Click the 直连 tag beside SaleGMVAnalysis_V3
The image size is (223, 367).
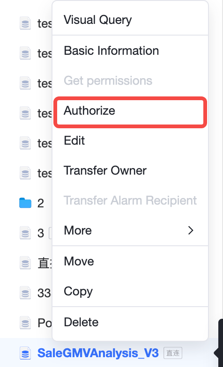tap(173, 353)
